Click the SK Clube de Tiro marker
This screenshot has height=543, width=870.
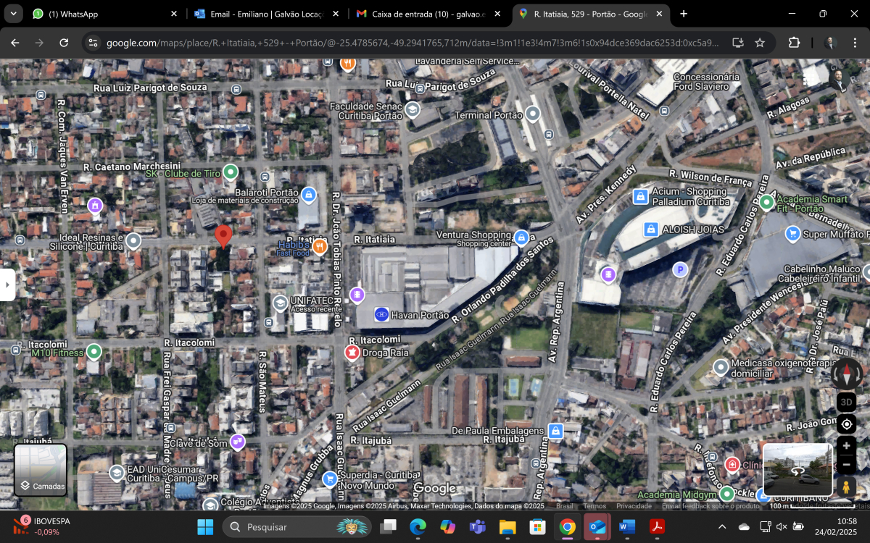(230, 172)
